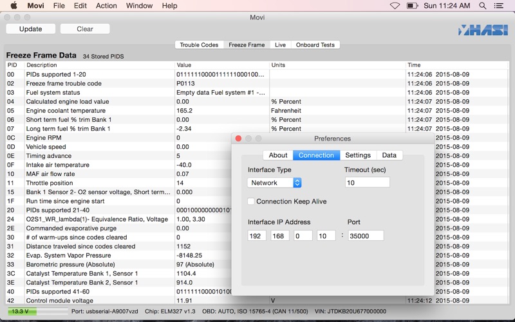Click the Chip: ELM327 v1.3 status text
This screenshot has height=322, width=515.
click(x=170, y=311)
